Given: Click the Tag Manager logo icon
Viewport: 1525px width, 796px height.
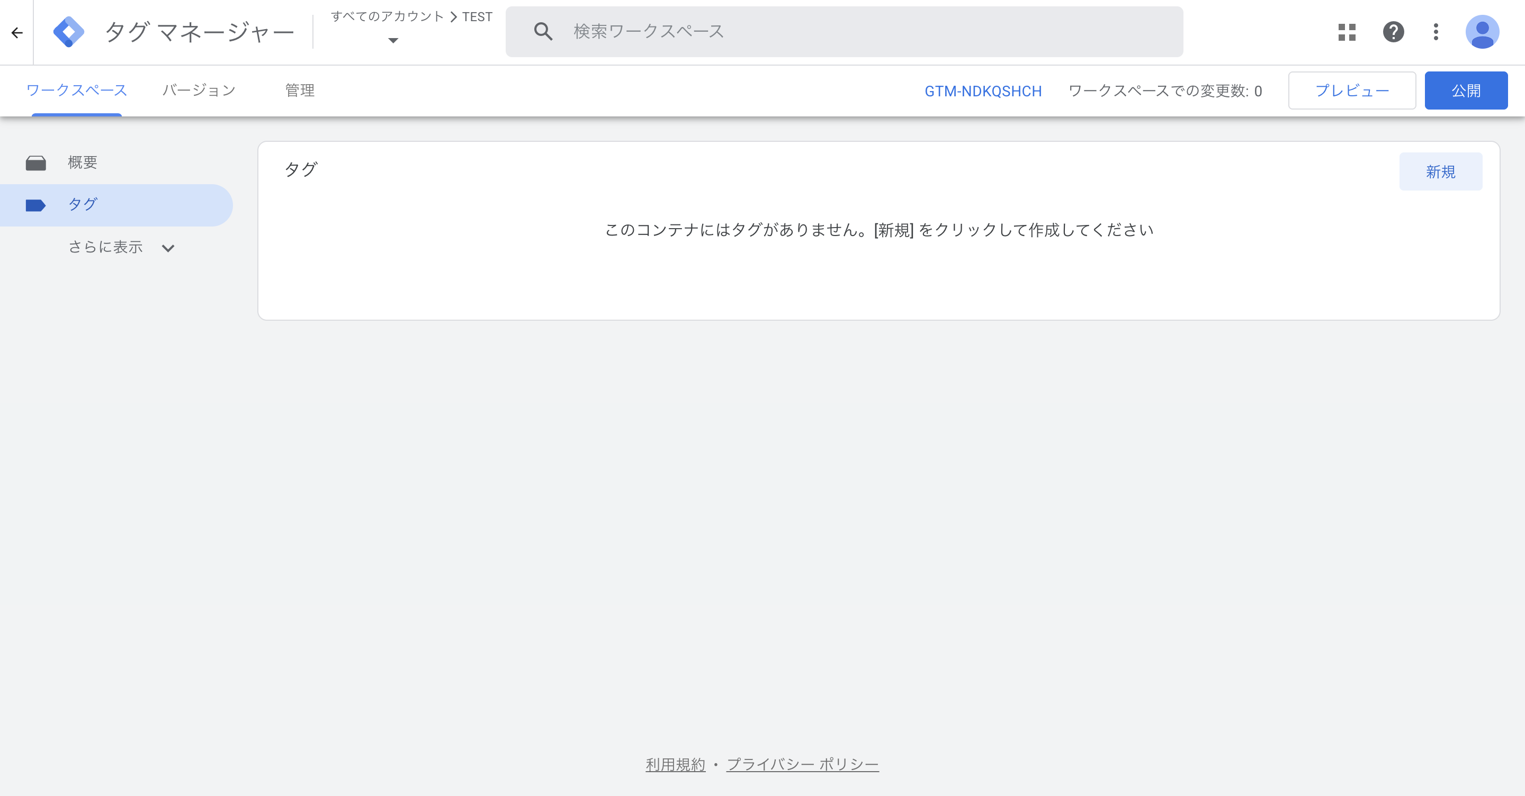Looking at the screenshot, I should click(69, 32).
